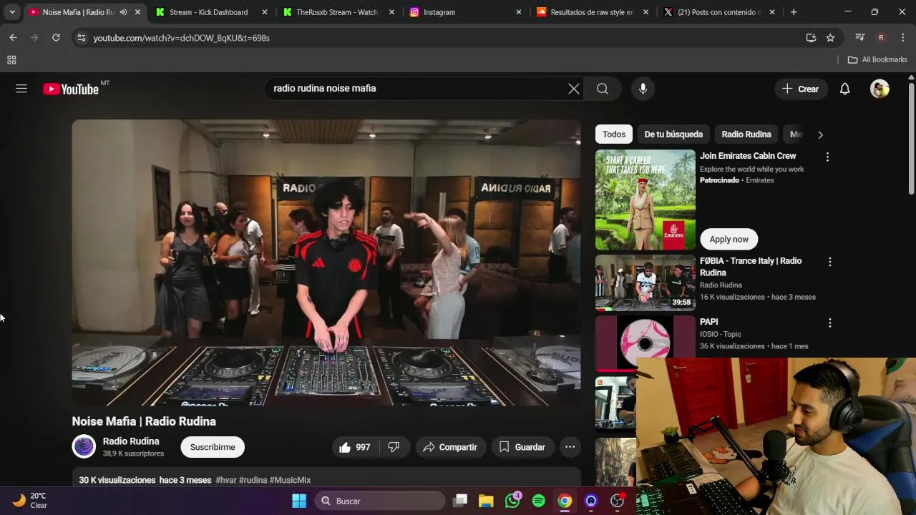The width and height of the screenshot is (916, 515).
Task: Open options for FØBIA video
Action: pos(829,262)
